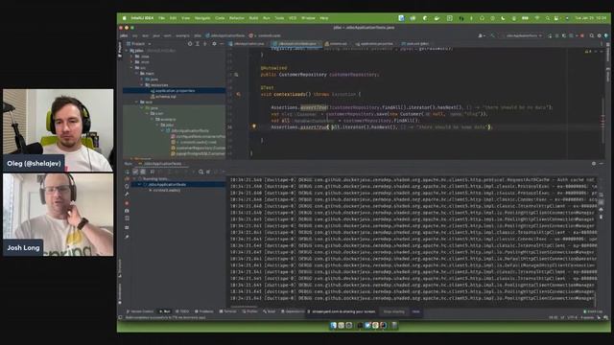Debug the selected configuration
Viewport: 614px width, 345px height.
(x=557, y=35)
